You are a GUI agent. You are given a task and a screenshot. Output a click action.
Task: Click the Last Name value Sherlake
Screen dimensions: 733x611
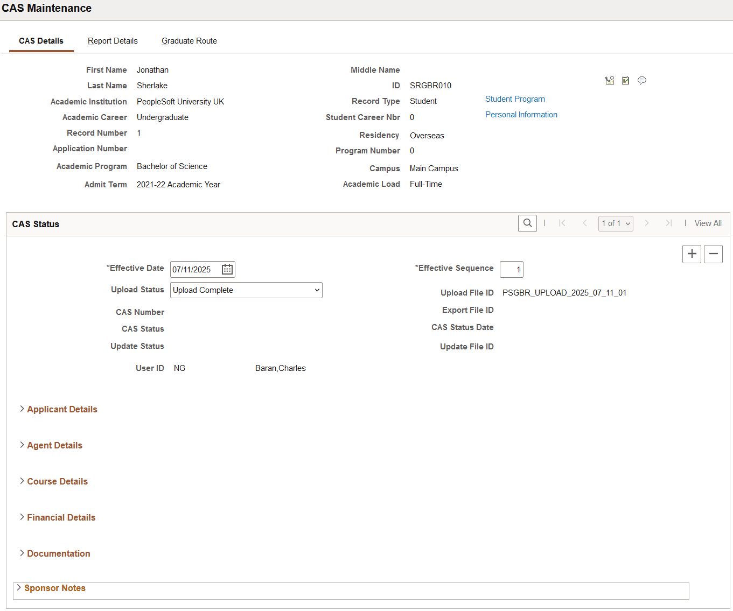[x=152, y=86]
